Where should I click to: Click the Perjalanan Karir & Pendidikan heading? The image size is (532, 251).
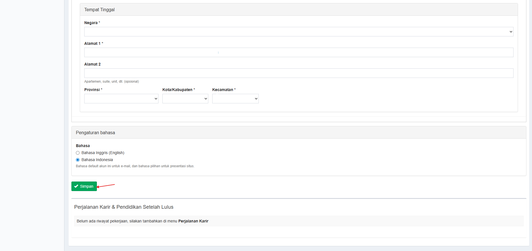point(124,207)
